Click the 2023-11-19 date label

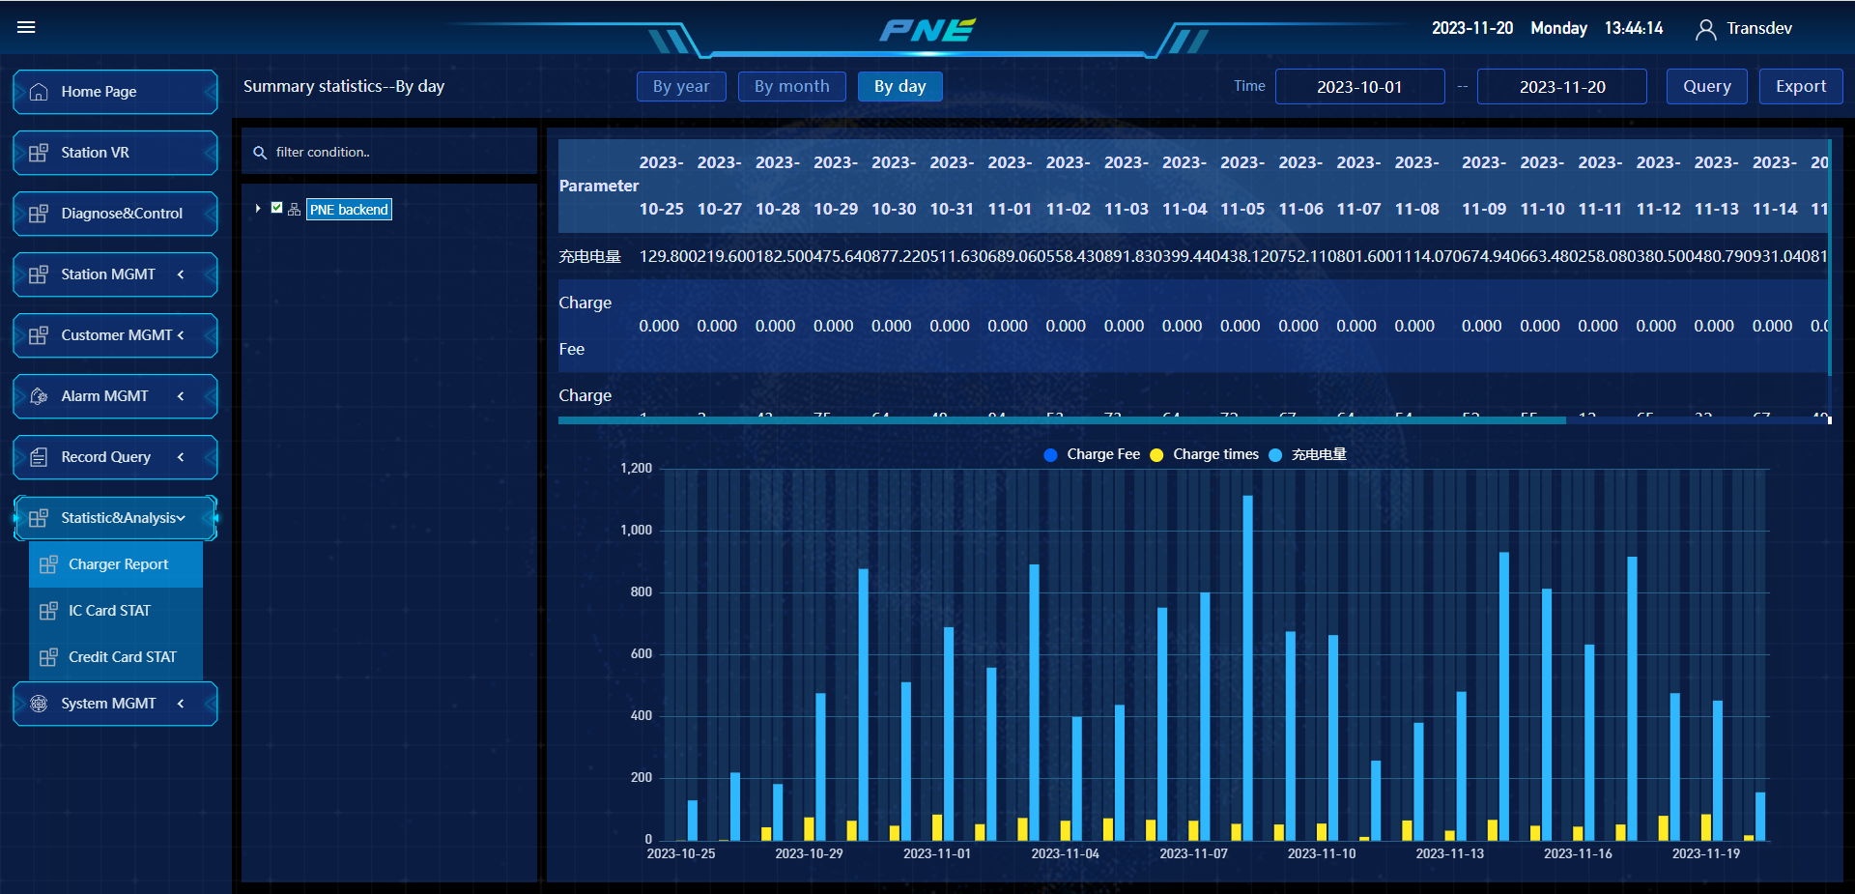[1706, 854]
